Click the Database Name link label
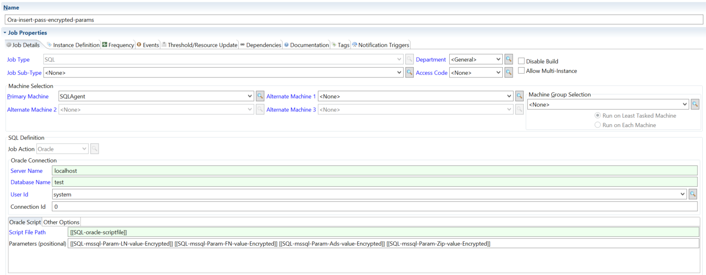This screenshot has height=275, width=706. (30, 182)
